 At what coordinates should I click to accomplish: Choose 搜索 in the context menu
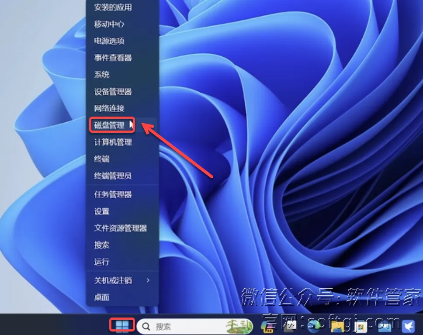(122, 245)
